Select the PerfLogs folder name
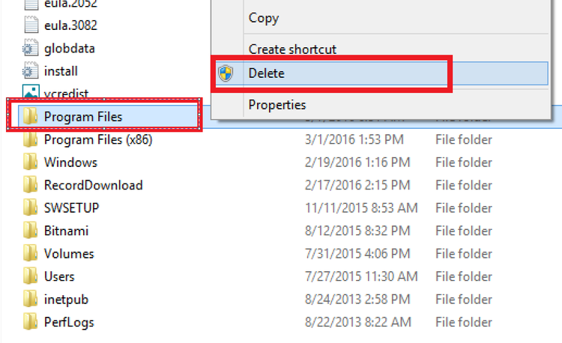 tap(69, 323)
